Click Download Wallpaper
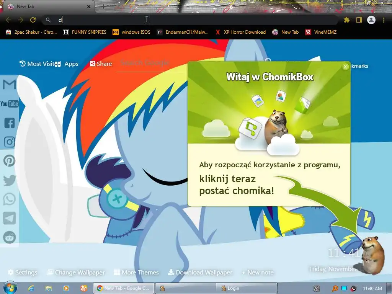The height and width of the screenshot is (294, 392). point(200,272)
